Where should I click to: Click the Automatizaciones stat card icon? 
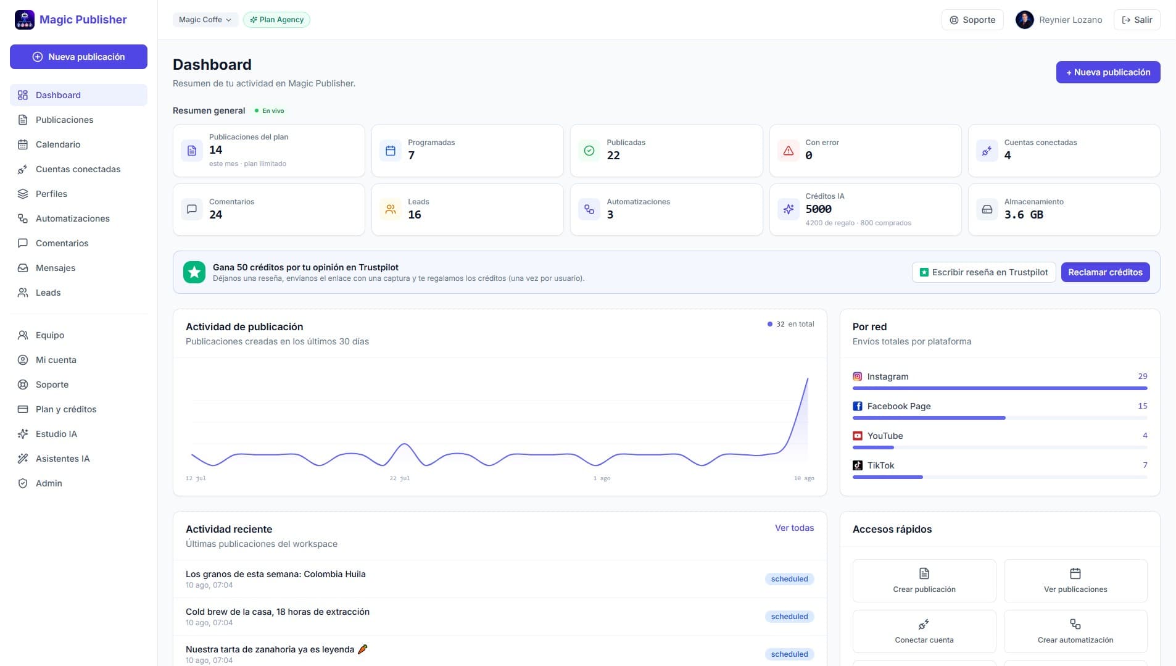tap(589, 209)
